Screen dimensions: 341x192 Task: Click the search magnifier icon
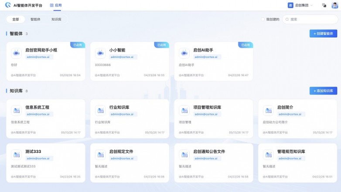287,19
